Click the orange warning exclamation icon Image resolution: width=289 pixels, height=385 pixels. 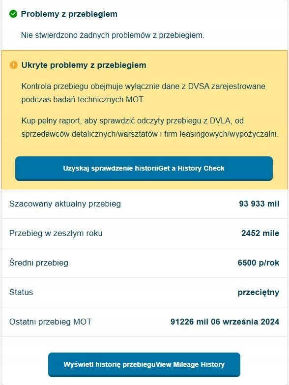pyautogui.click(x=14, y=65)
